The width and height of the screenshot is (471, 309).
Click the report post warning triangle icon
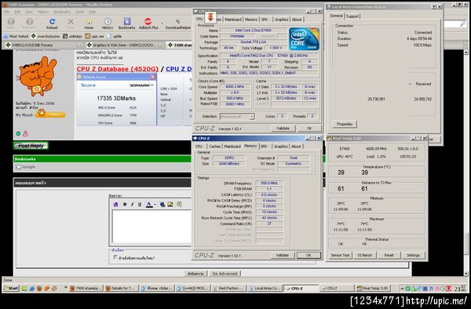click(26, 134)
